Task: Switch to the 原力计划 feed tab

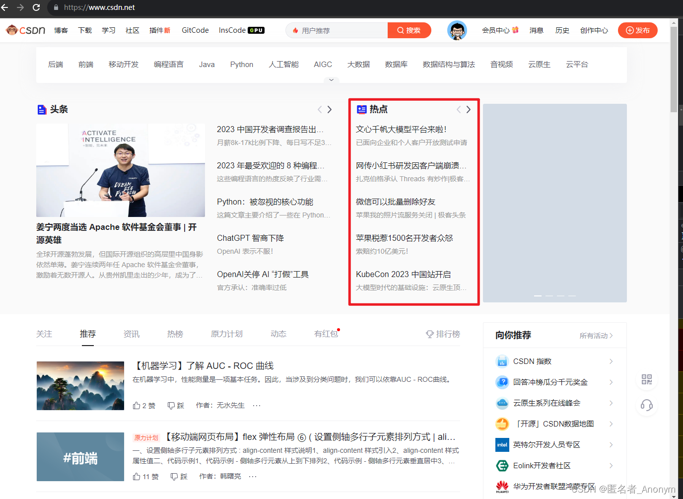Action: 227,334
